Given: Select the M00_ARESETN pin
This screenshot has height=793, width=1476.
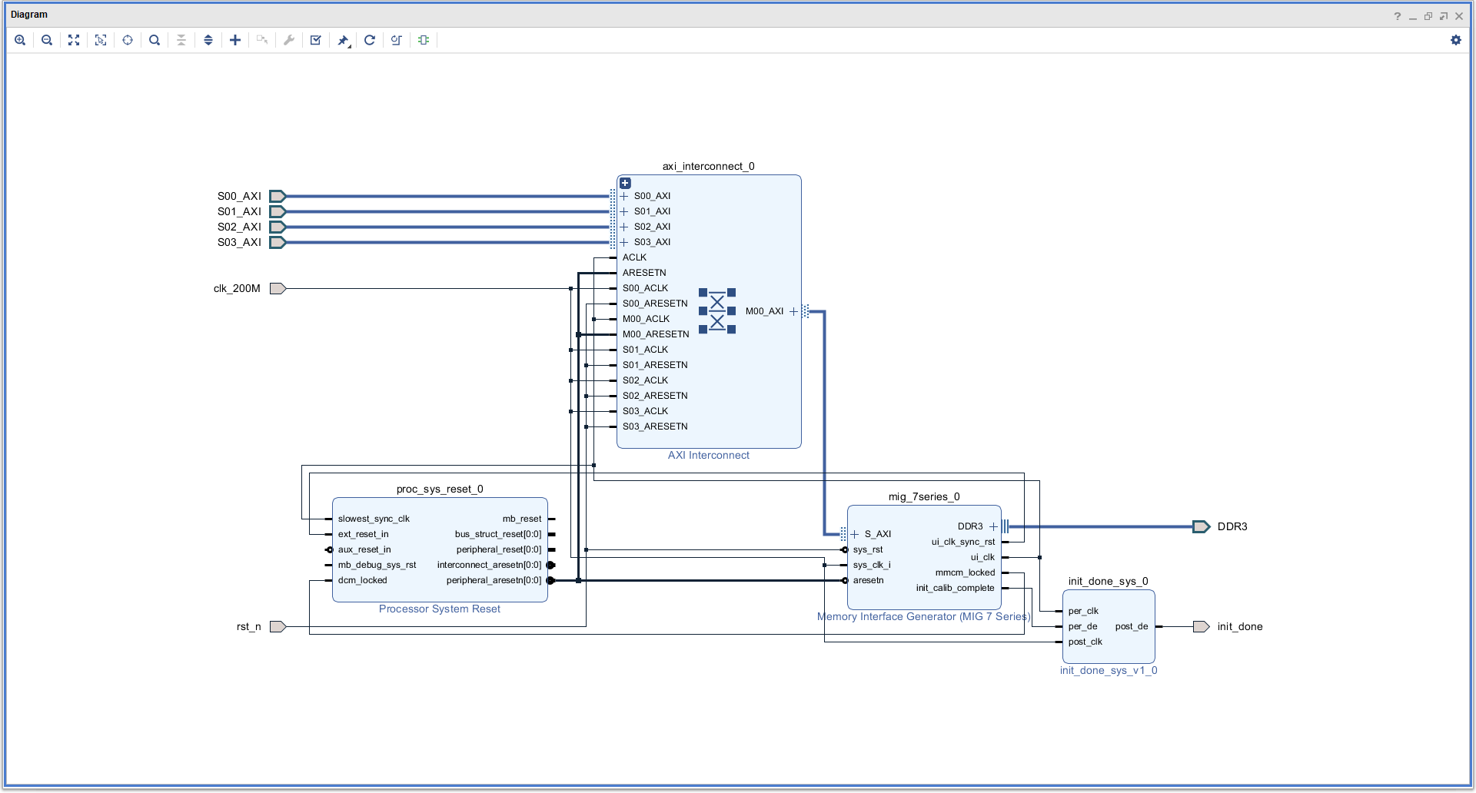Looking at the screenshot, I should pyautogui.click(x=656, y=334).
